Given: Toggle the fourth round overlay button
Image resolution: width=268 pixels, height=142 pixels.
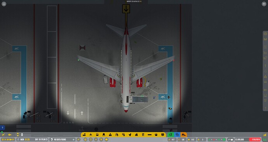Looking at the screenshot, I should (101, 140).
